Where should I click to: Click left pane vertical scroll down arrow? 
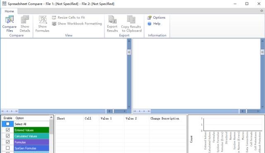[x=129, y=107]
